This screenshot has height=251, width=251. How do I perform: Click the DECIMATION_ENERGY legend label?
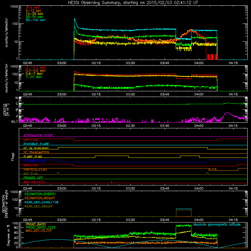click(x=40, y=194)
